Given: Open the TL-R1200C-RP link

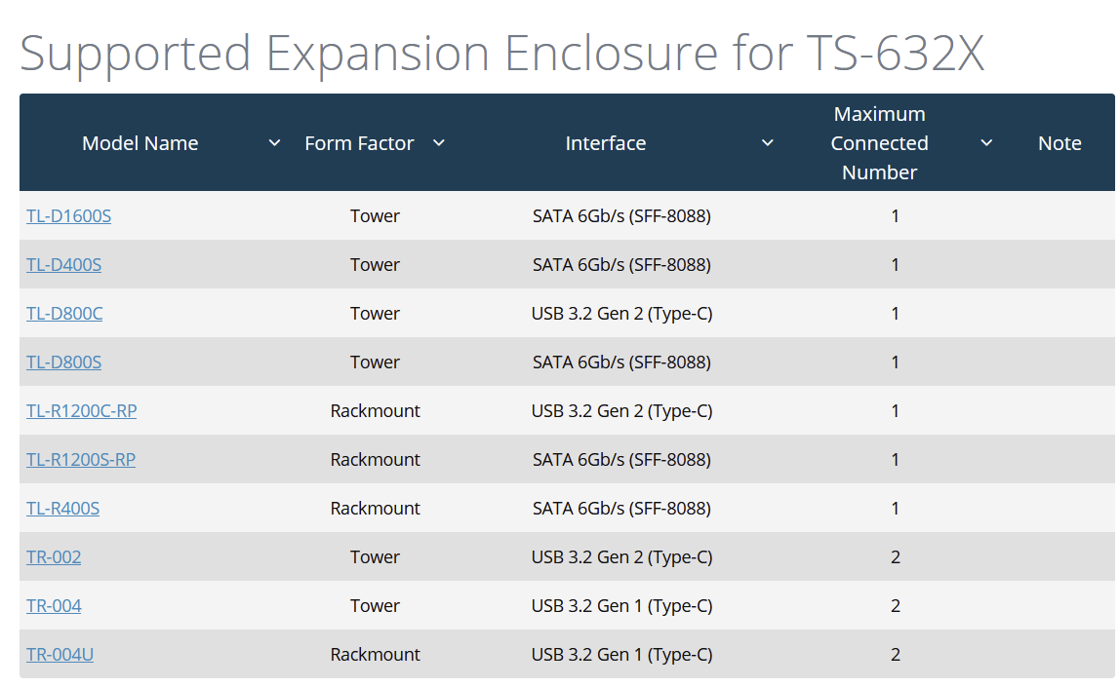Looking at the screenshot, I should pyautogui.click(x=81, y=411).
